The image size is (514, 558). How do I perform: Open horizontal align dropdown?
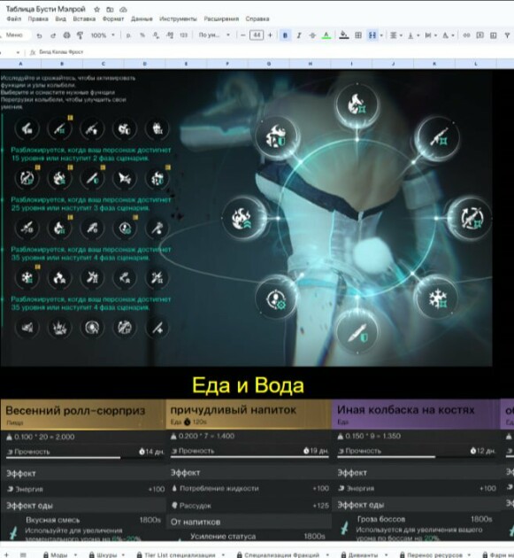396,35
